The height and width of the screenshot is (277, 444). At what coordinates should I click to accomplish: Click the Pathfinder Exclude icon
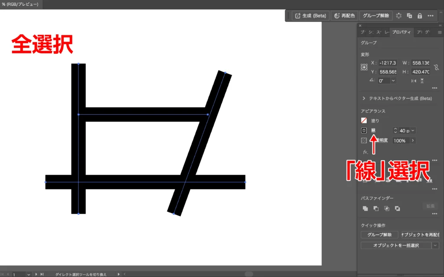click(397, 208)
